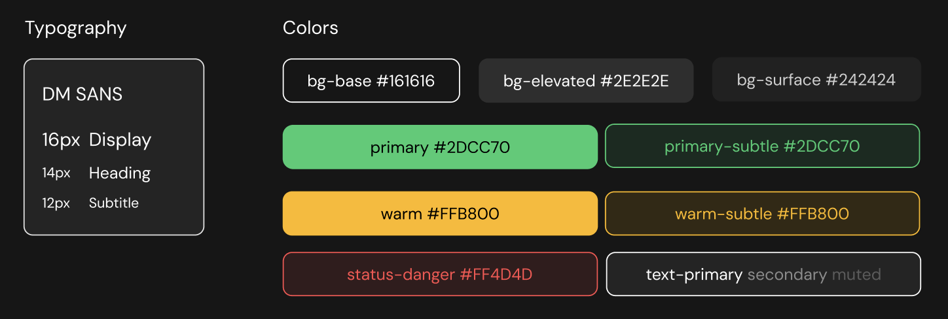The image size is (948, 319).
Task: Click the muted text color label
Action: click(856, 275)
